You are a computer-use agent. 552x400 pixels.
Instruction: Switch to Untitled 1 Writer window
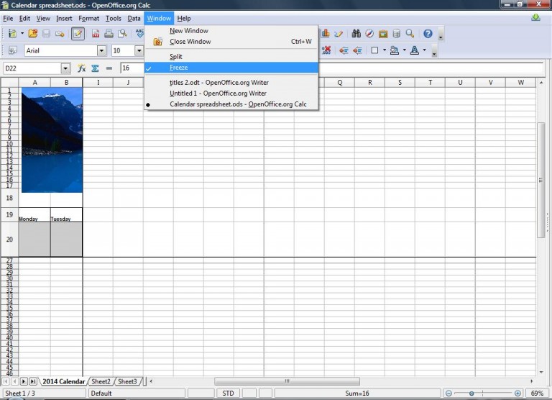click(231, 94)
